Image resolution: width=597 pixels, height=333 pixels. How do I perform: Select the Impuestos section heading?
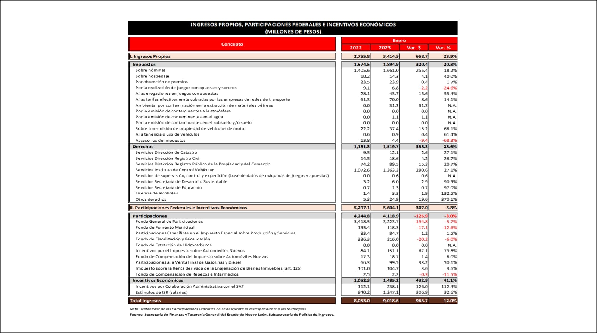pos(144,64)
